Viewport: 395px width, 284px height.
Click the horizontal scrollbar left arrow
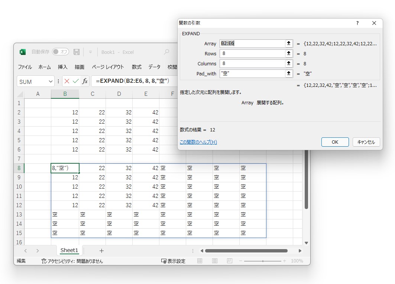pos(201,251)
